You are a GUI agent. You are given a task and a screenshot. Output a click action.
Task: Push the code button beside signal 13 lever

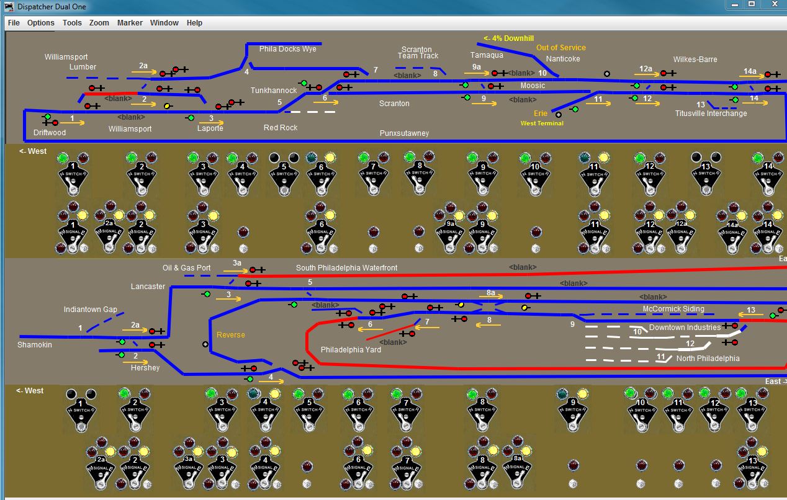tap(763, 483)
